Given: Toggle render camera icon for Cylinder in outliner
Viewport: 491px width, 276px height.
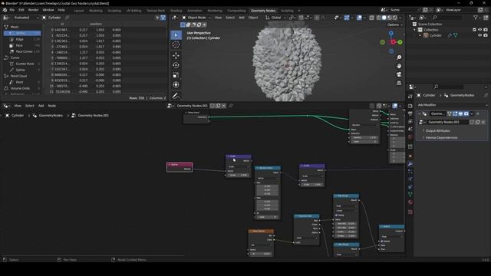Looking at the screenshot, I should [x=486, y=35].
